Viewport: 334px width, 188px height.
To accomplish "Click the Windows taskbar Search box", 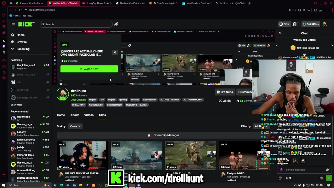I will tap(29, 185).
